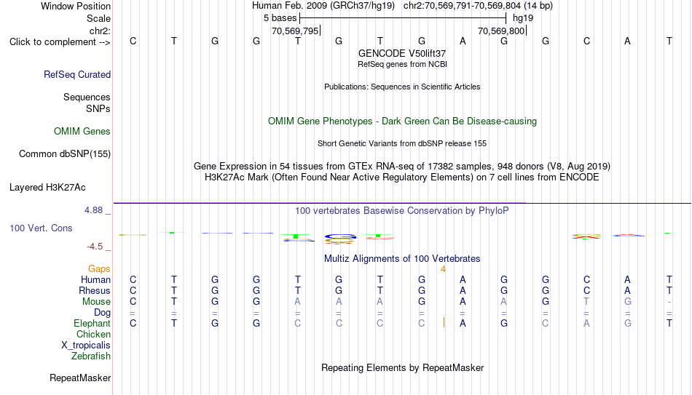Click the OMIM Genes track label
The image size is (692, 395).
pos(82,132)
